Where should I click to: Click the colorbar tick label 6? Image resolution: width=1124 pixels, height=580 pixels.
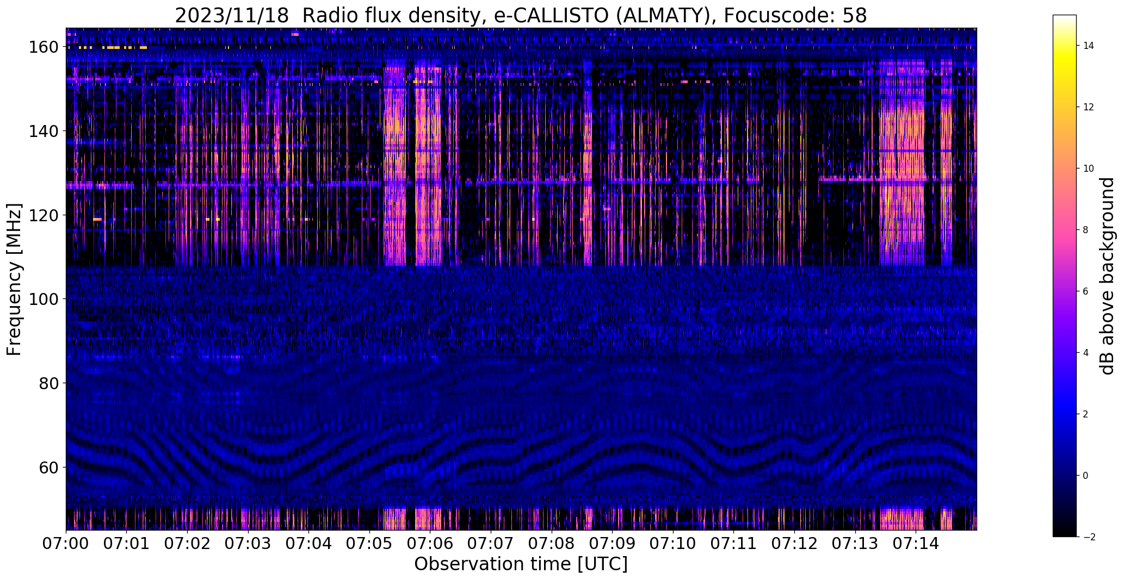point(1086,291)
